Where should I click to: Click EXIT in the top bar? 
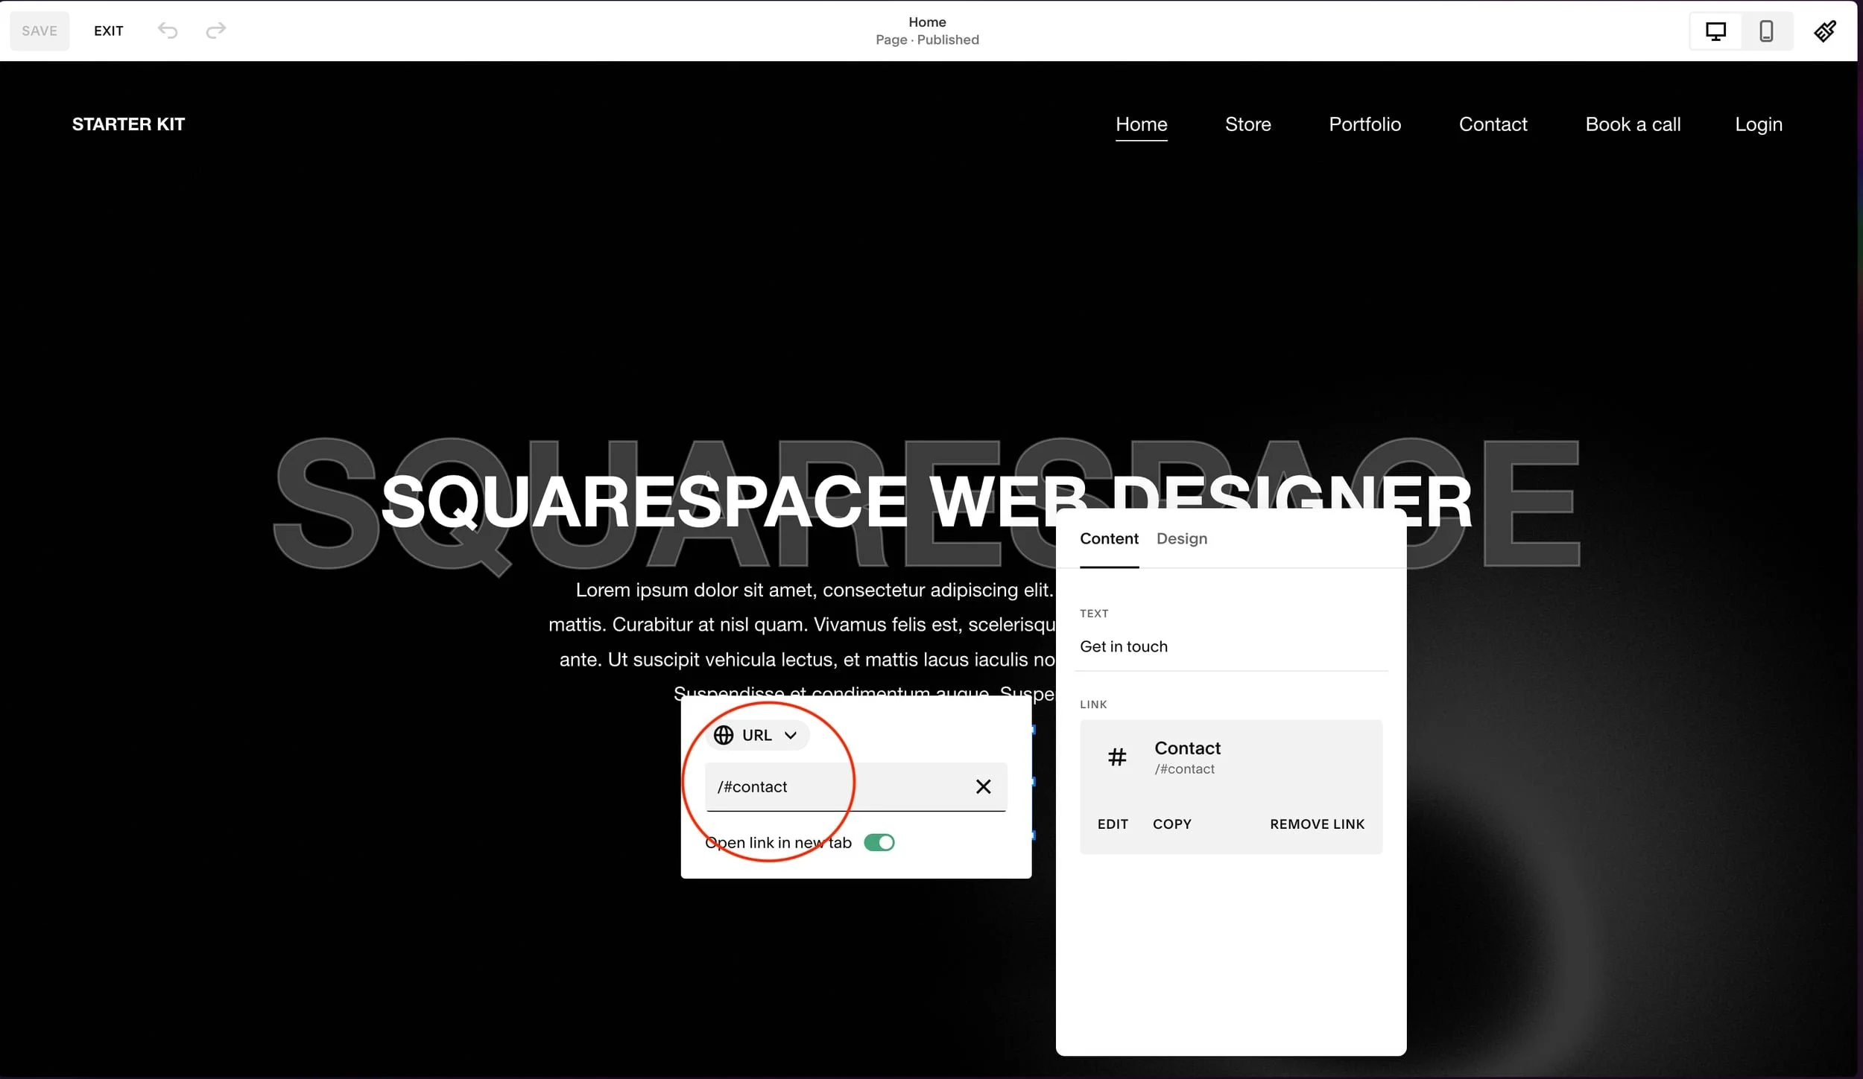(108, 31)
